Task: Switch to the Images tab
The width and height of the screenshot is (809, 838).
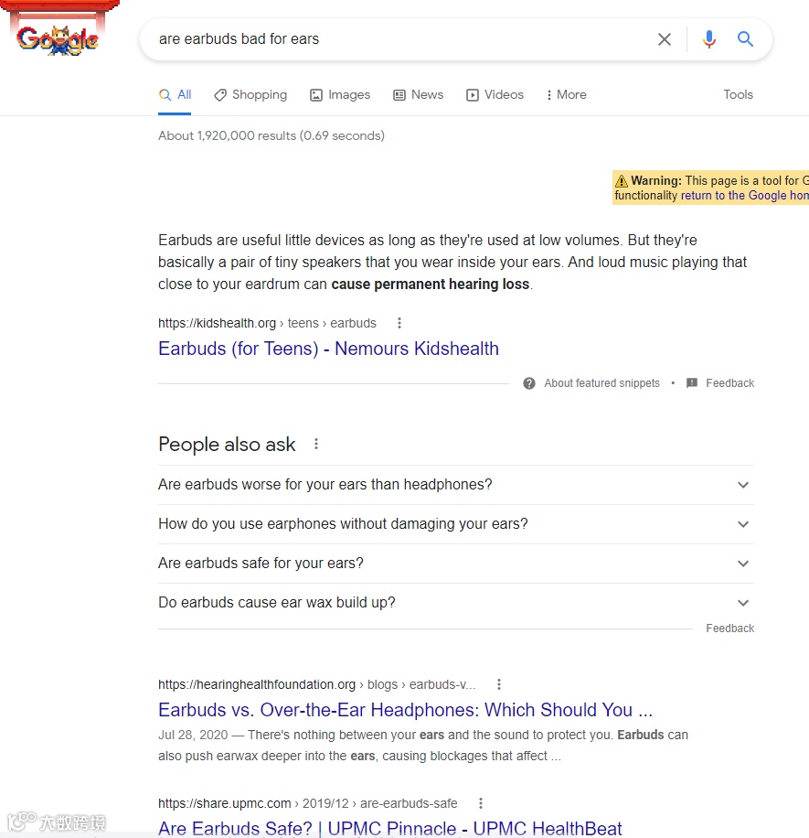Action: pyautogui.click(x=340, y=94)
